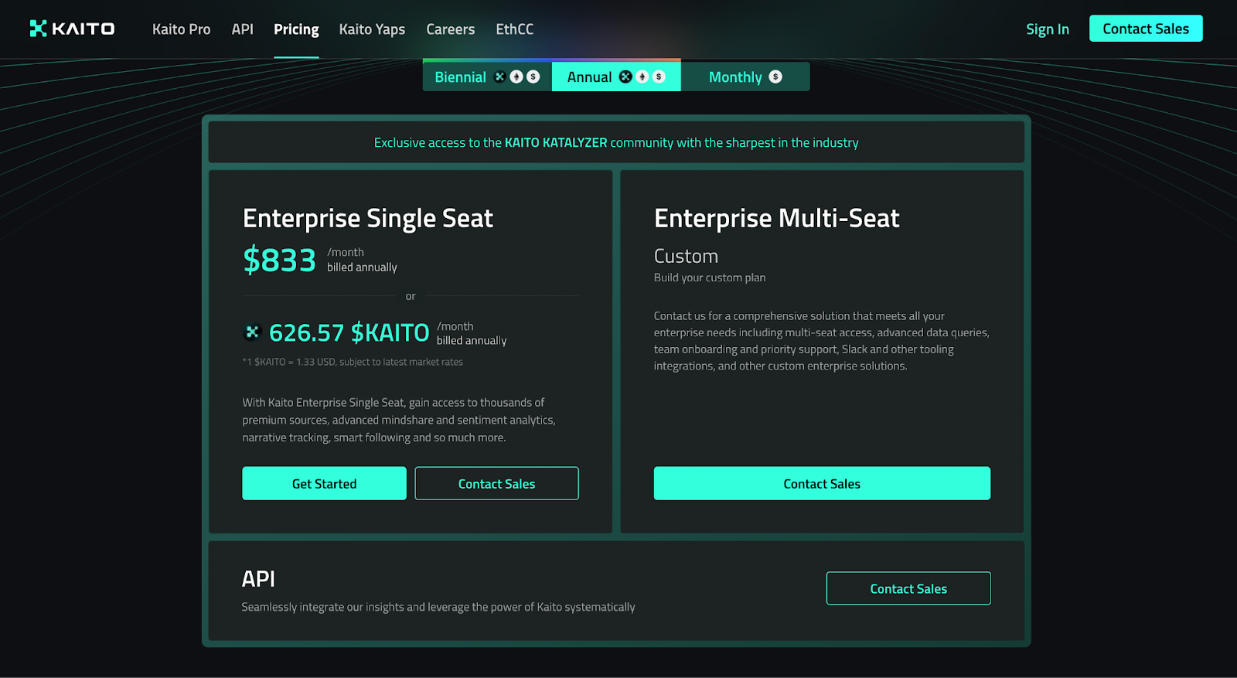The height and width of the screenshot is (678, 1237).
Task: Open Kaito Pro from the navigation
Action: pos(181,29)
